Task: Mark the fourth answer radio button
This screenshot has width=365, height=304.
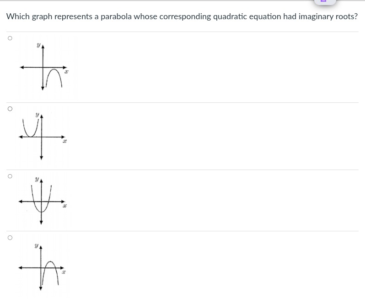Action: pos(10,238)
